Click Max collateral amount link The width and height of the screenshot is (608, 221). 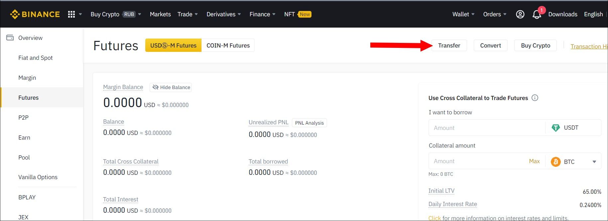coord(534,161)
